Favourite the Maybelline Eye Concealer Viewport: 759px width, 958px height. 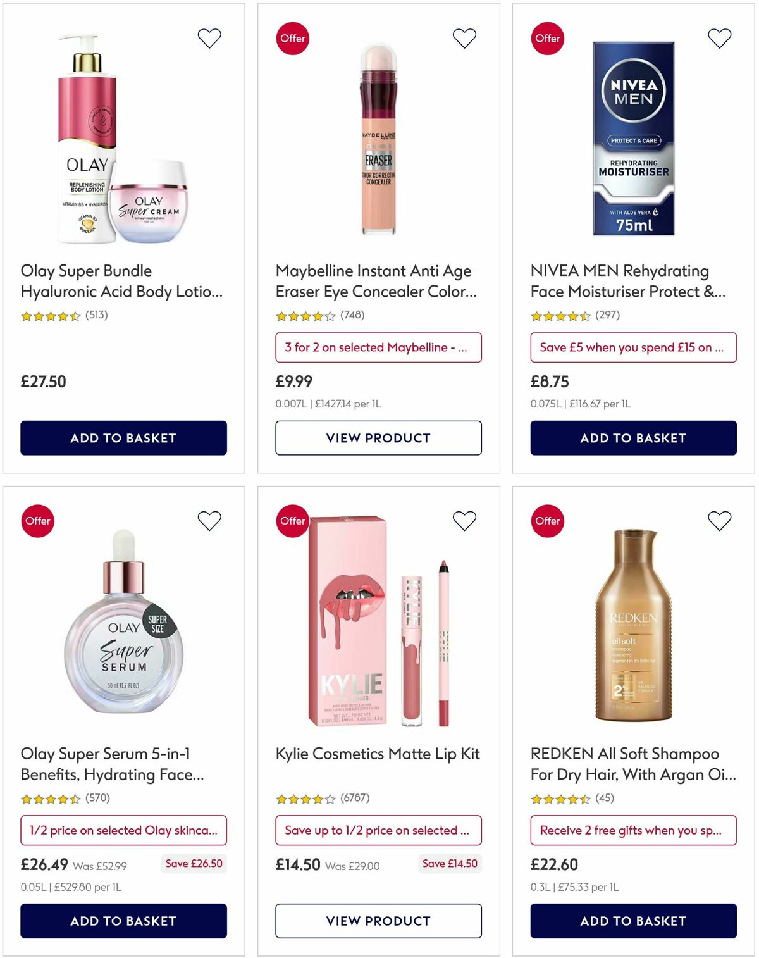coord(464,38)
